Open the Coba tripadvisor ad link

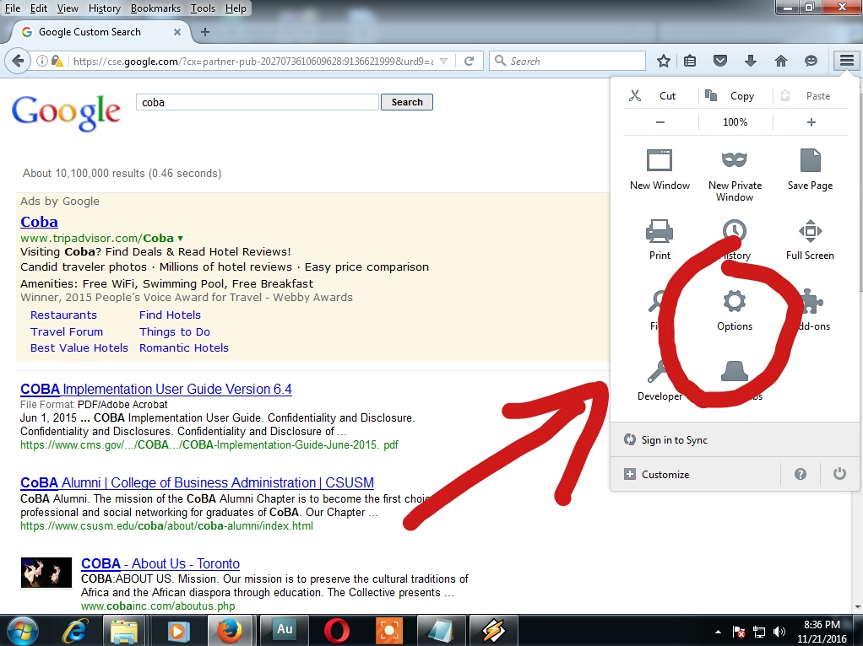(x=39, y=222)
